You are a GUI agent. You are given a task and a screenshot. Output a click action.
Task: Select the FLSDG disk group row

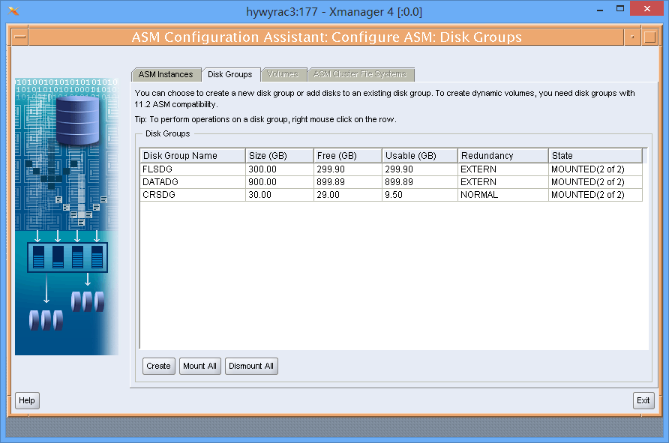(391, 169)
